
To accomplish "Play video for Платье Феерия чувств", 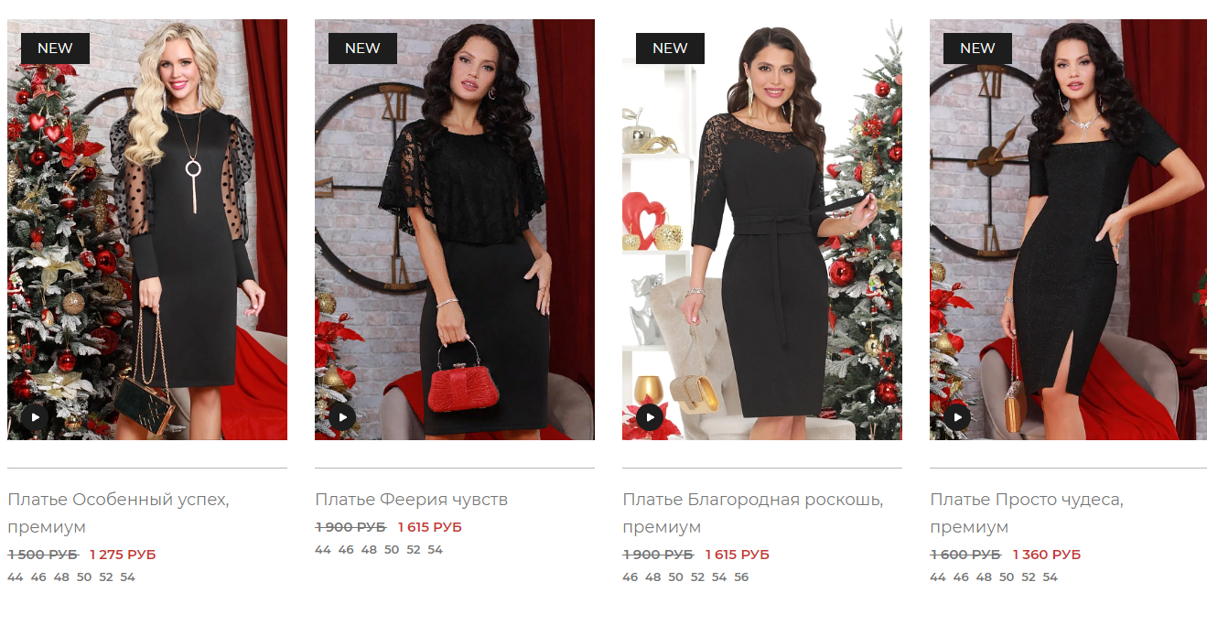I will tap(342, 417).
